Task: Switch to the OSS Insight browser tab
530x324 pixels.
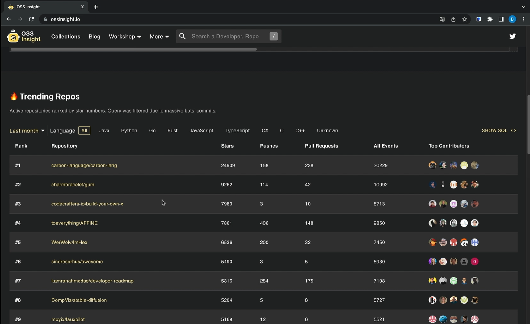Action: click(46, 7)
